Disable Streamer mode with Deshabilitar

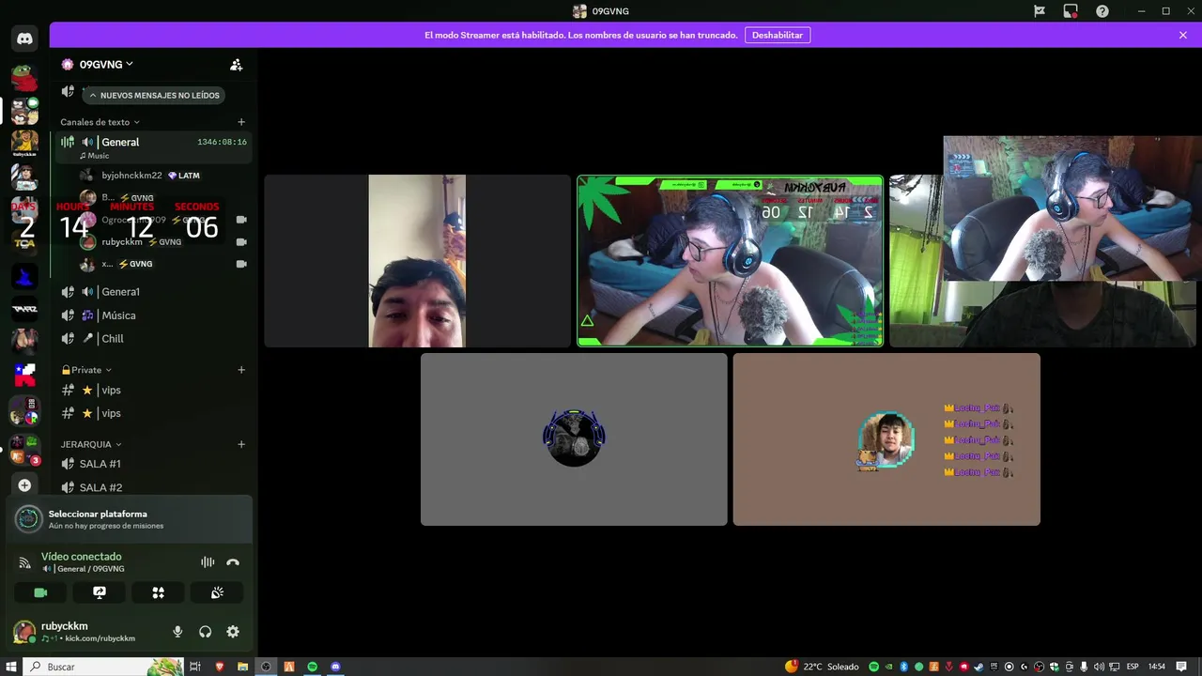(x=778, y=35)
